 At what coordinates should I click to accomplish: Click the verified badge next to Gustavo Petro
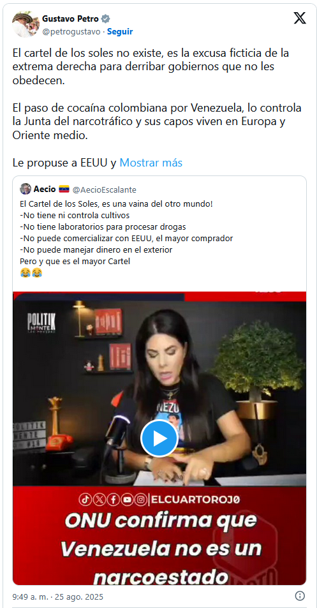[105, 19]
